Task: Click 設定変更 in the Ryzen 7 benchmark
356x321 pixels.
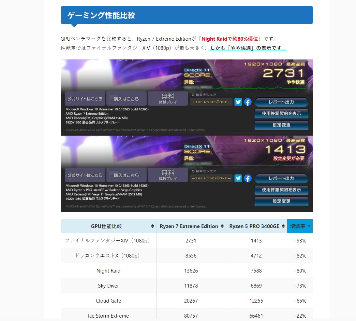Action: click(x=281, y=125)
